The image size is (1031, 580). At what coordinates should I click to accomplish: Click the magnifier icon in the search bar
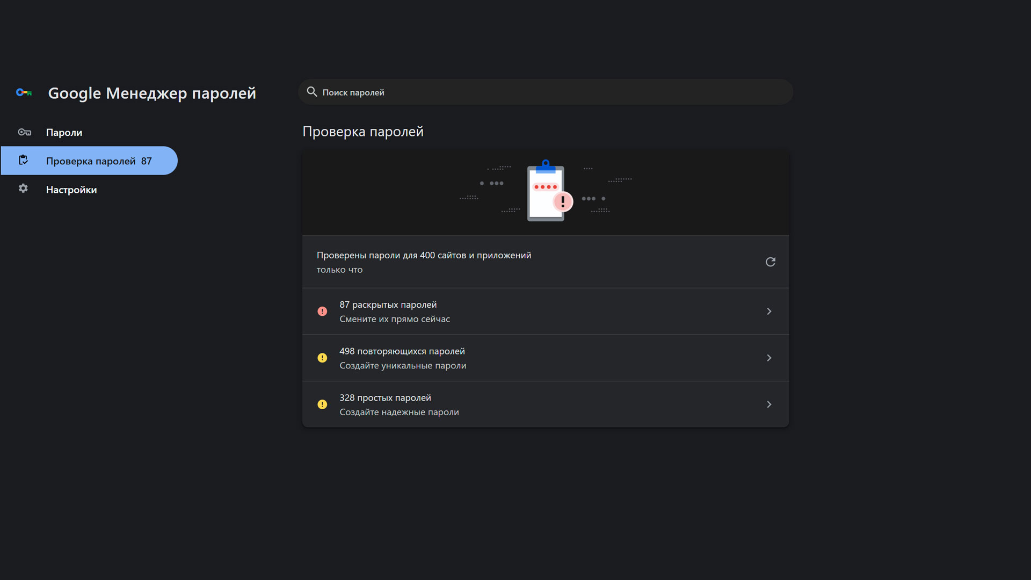[x=312, y=92]
